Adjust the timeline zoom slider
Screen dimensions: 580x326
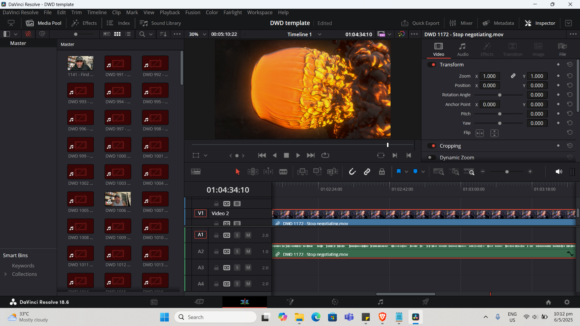coord(507,172)
